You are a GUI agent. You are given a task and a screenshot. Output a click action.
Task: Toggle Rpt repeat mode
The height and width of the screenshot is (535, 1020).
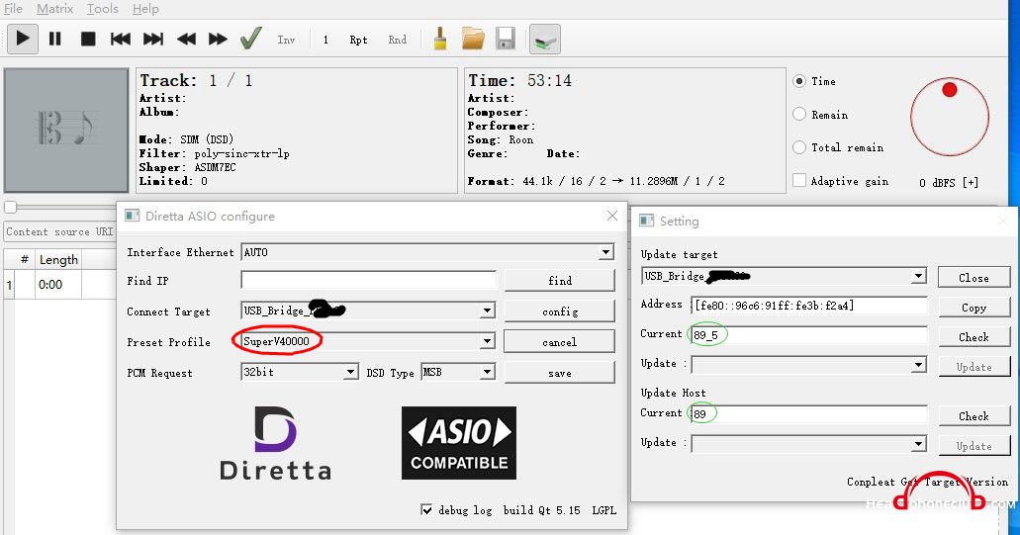pos(358,40)
